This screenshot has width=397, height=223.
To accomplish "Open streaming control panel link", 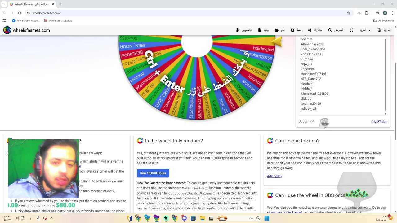I will click(x=284, y=212).
